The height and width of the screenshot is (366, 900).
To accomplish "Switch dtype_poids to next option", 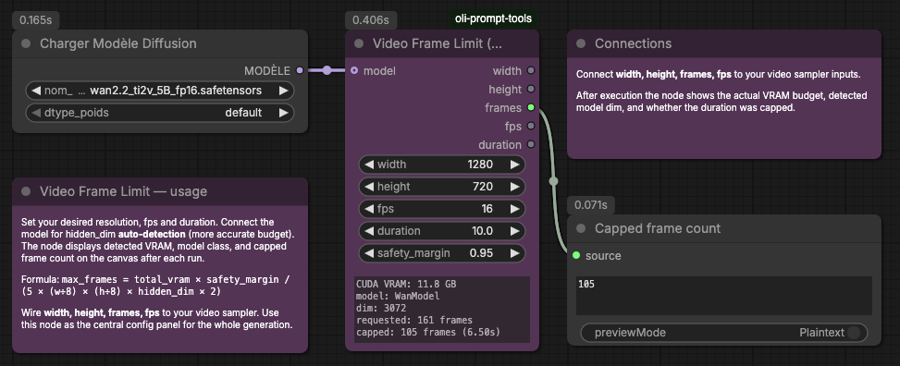I will point(284,113).
